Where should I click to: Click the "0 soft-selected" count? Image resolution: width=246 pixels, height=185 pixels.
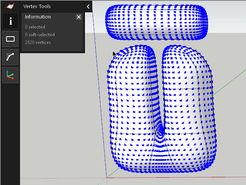[x=40, y=35]
